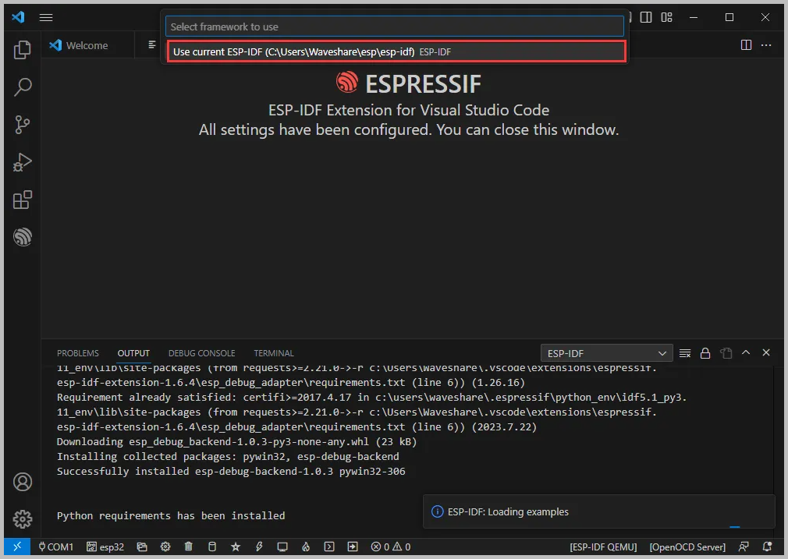Build the project using the gear icon

pos(165,547)
